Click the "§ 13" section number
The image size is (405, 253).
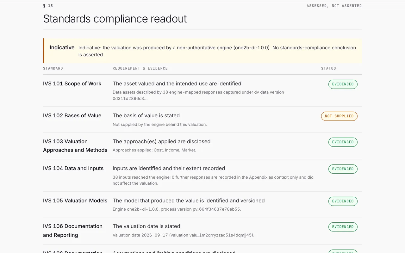(x=48, y=6)
